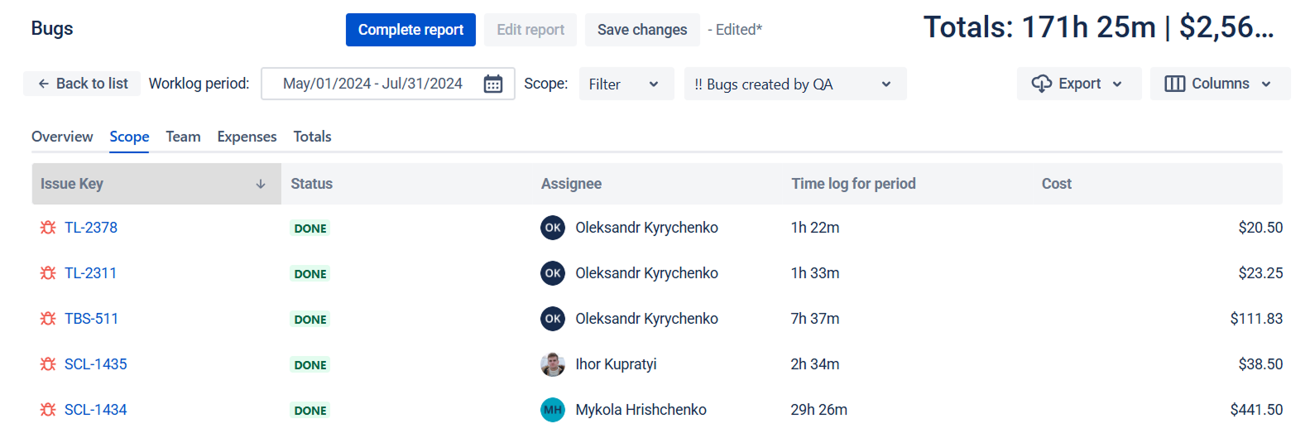Open issue link SCL-1434
This screenshot has height=438, width=1310.
click(96, 410)
